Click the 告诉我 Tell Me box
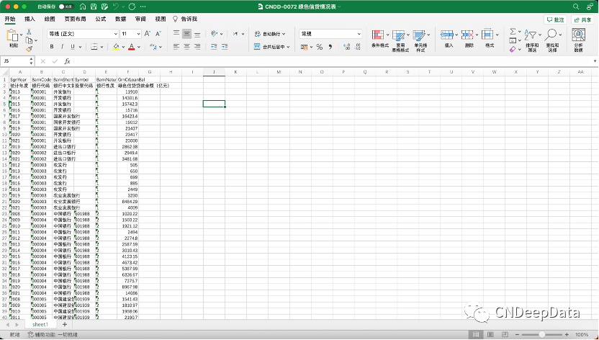The image size is (599, 340). point(186,19)
